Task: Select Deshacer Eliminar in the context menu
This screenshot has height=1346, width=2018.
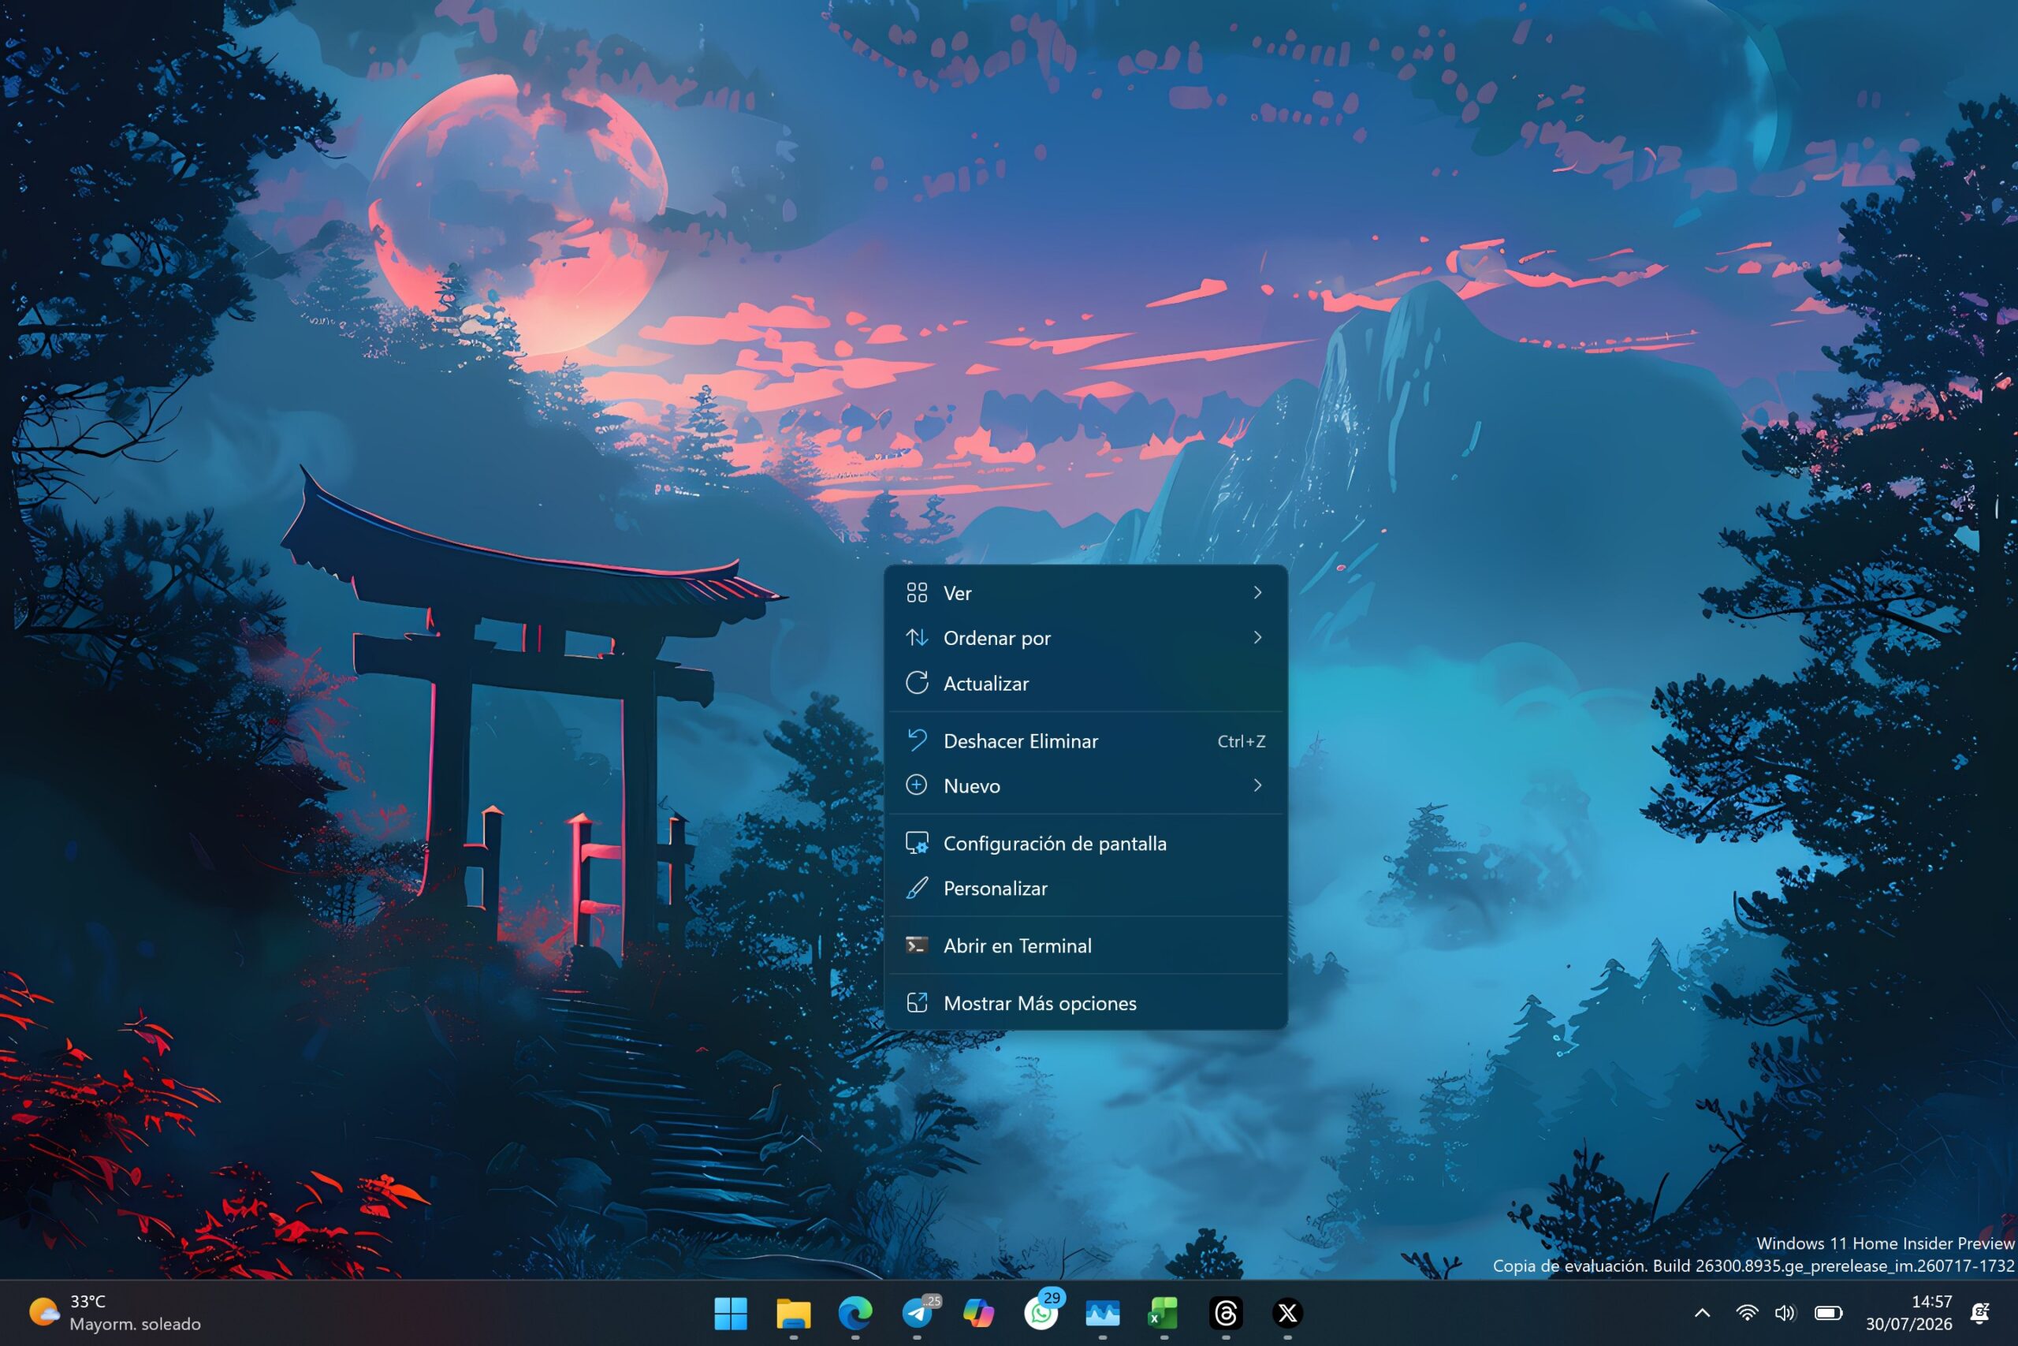Action: pyautogui.click(x=1085, y=741)
